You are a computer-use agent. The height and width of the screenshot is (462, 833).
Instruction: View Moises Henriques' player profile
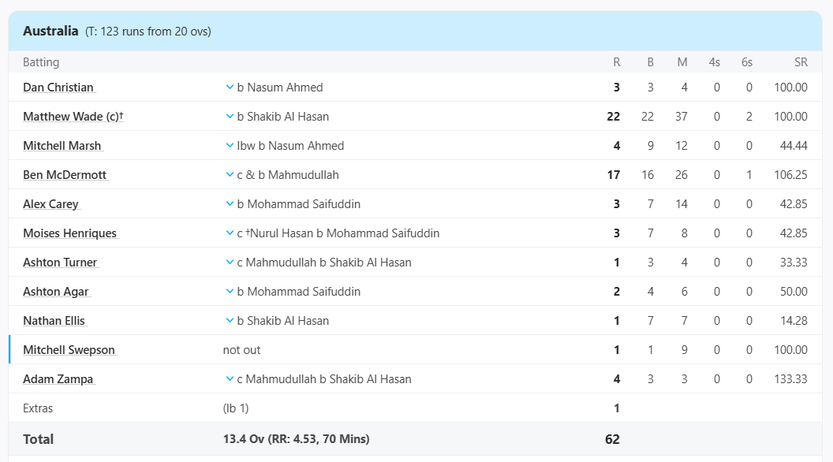pyautogui.click(x=69, y=233)
